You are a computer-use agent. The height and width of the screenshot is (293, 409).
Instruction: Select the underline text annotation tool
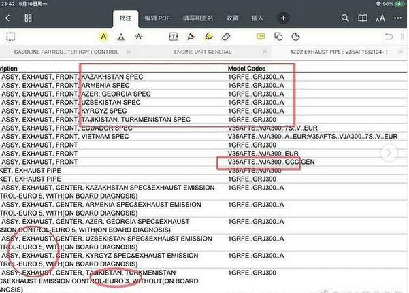[121, 36]
